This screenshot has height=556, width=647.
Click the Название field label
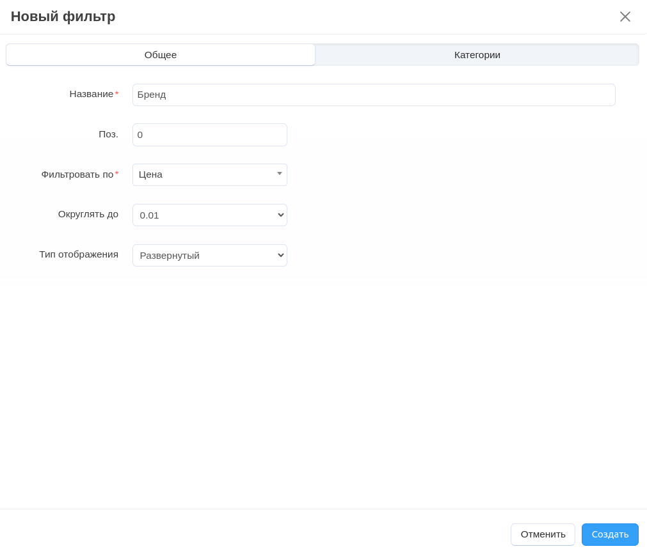click(91, 94)
